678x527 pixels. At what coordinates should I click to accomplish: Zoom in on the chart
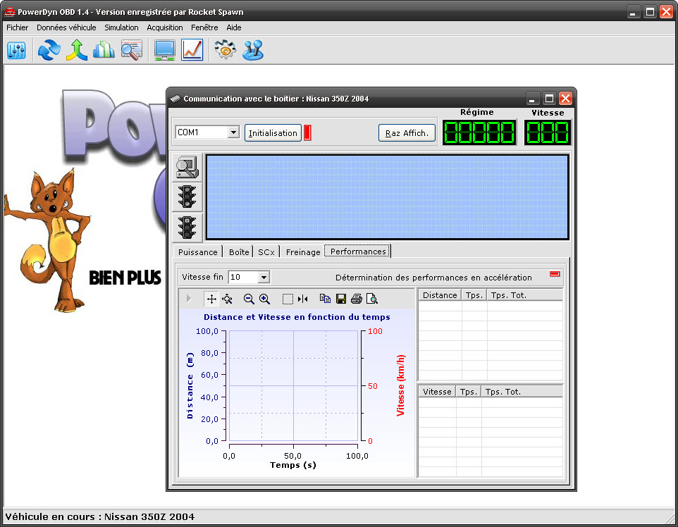(265, 299)
